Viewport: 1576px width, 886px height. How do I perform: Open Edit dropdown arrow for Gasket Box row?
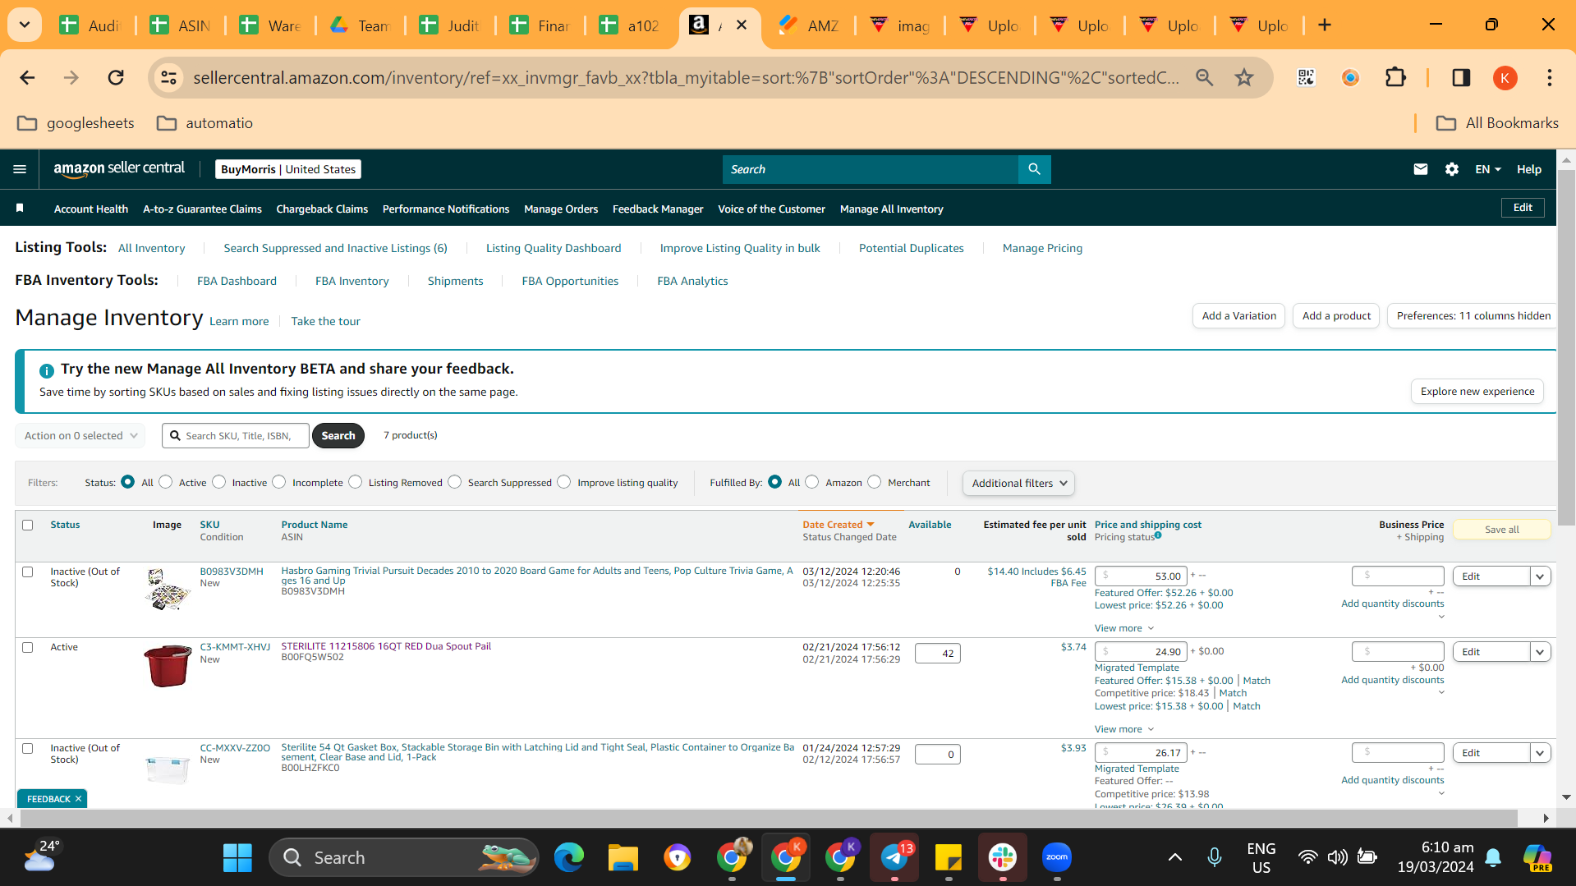pyautogui.click(x=1540, y=753)
